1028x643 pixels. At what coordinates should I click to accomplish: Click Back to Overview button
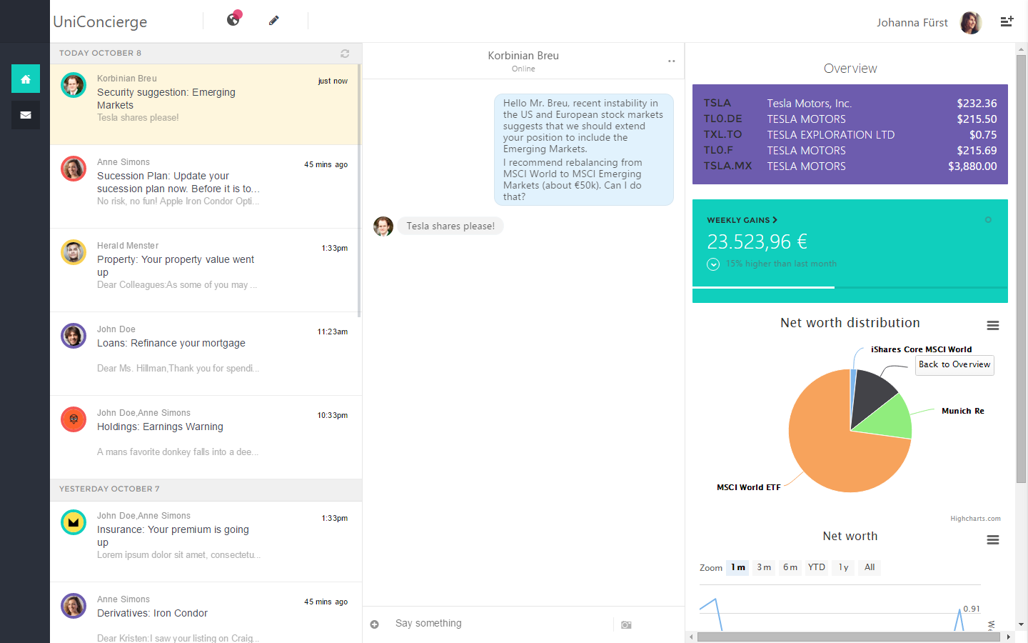pos(954,365)
